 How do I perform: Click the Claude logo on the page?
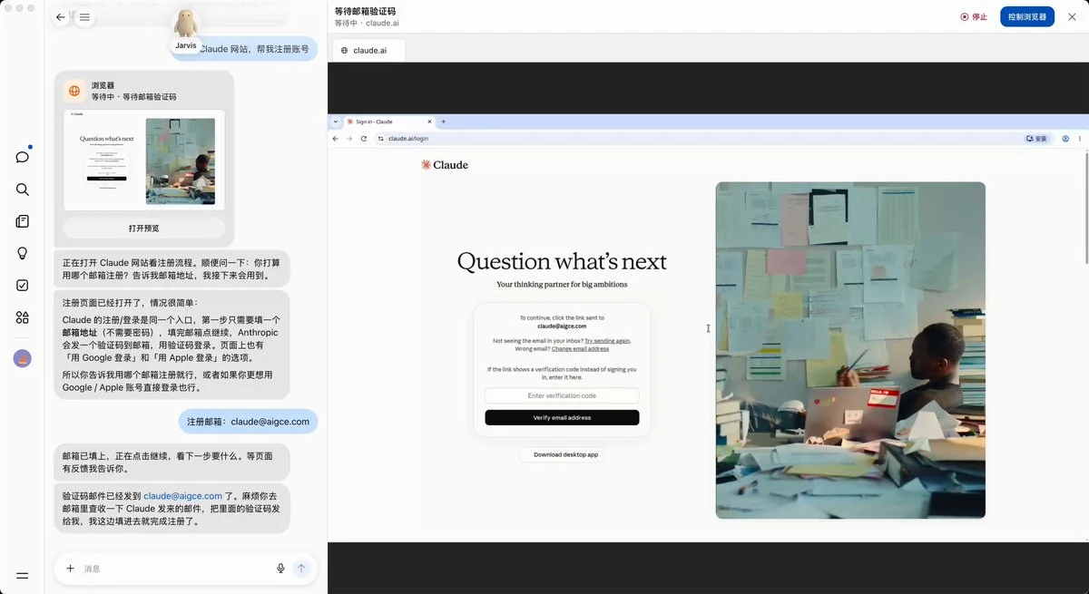(x=445, y=165)
